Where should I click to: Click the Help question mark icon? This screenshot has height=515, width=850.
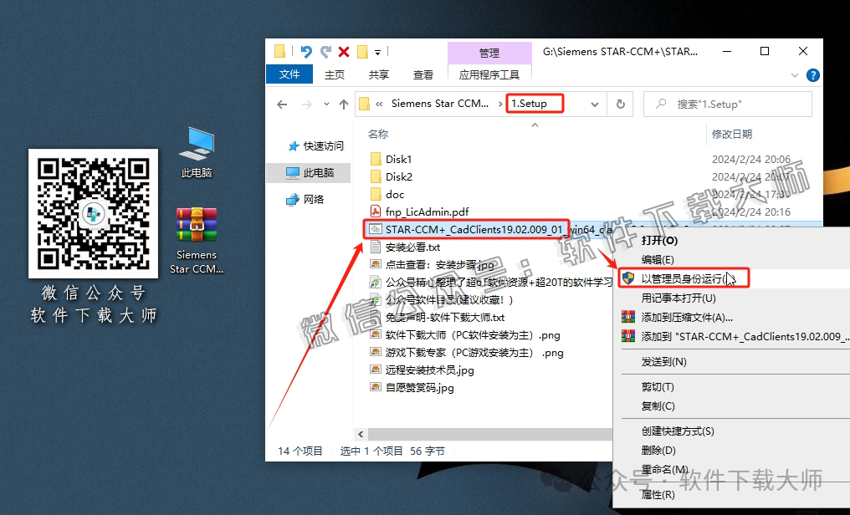click(x=812, y=74)
